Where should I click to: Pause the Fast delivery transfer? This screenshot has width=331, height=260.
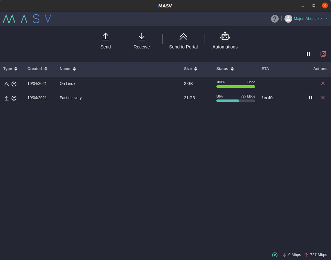(x=311, y=98)
